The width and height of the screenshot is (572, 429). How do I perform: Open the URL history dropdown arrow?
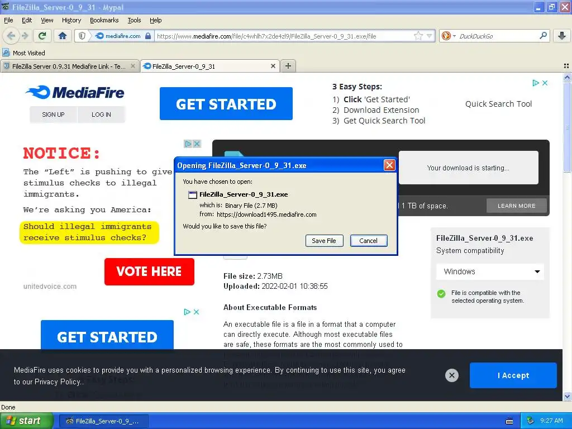pos(430,36)
